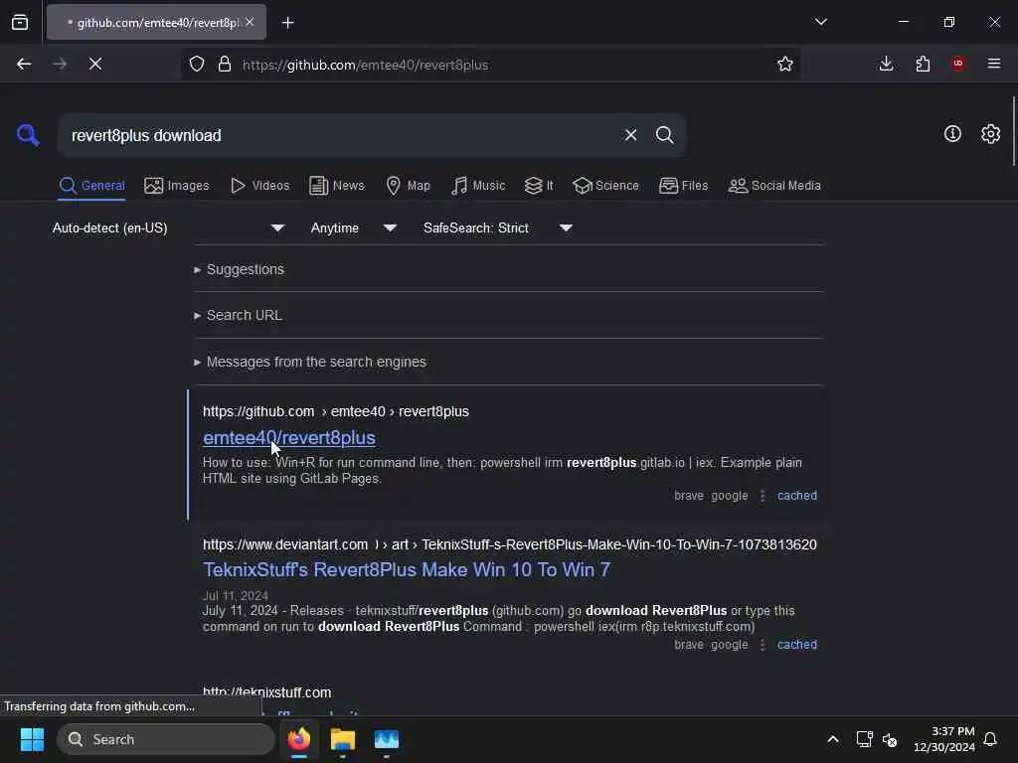Screen dimensions: 1018x763
Task: Click the network status tray icon
Action: pyautogui.click(x=864, y=739)
